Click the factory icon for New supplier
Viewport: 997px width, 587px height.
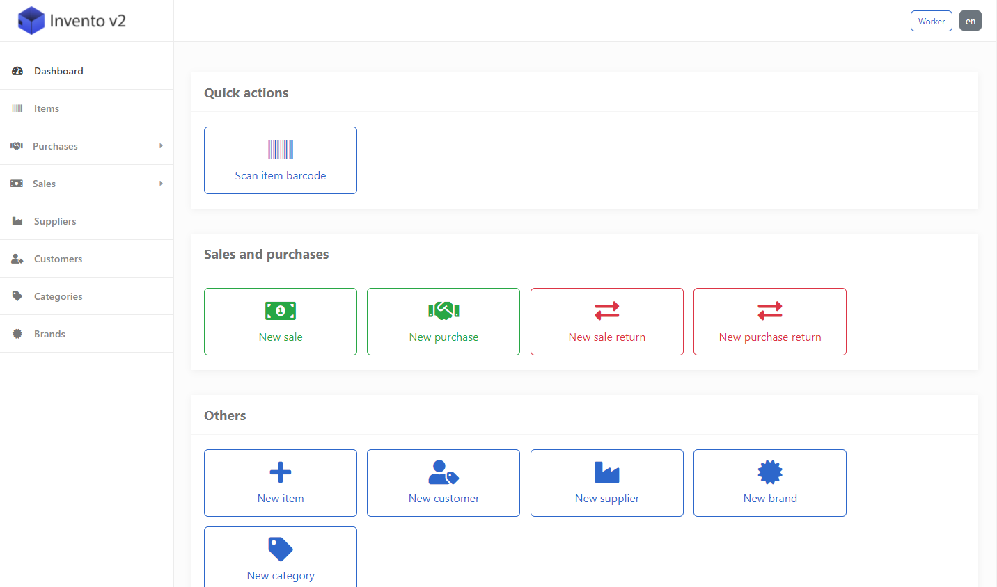606,472
